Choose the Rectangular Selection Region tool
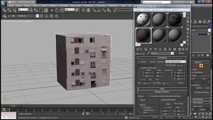 click(x=41, y=10)
